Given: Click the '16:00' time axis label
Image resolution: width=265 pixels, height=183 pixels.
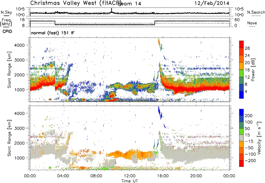Looking at the screenshot, I should point(163,176).
